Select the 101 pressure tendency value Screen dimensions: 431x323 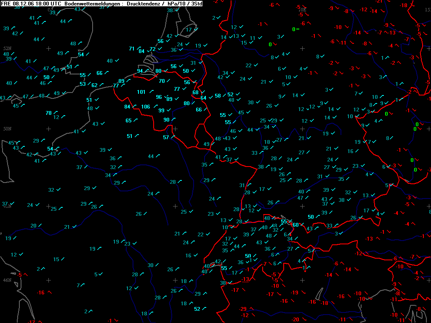pyautogui.click(x=141, y=92)
